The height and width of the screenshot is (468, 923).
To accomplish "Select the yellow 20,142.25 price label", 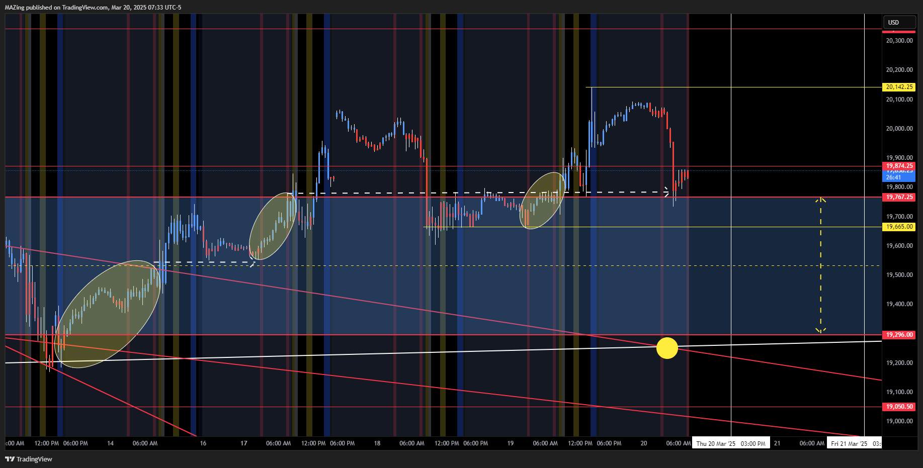I will (x=899, y=87).
